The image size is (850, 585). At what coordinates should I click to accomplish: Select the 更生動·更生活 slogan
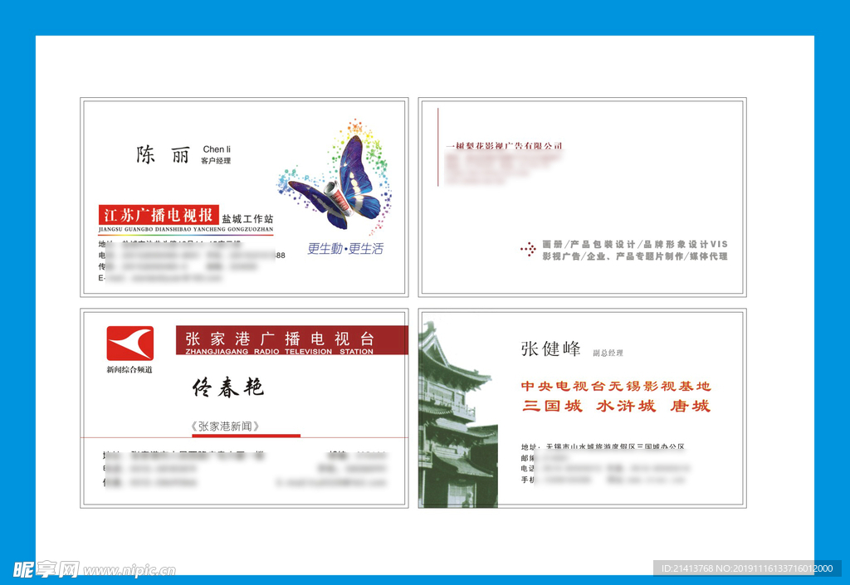tap(345, 248)
